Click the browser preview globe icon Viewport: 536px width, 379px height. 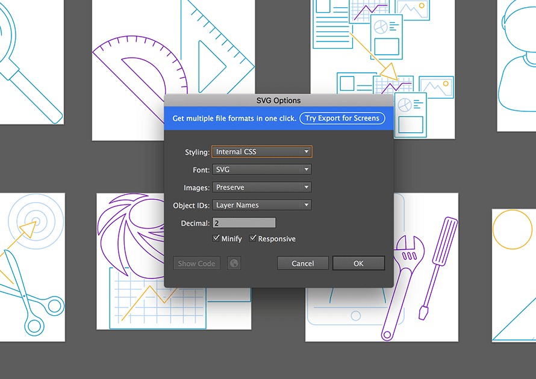pos(234,263)
